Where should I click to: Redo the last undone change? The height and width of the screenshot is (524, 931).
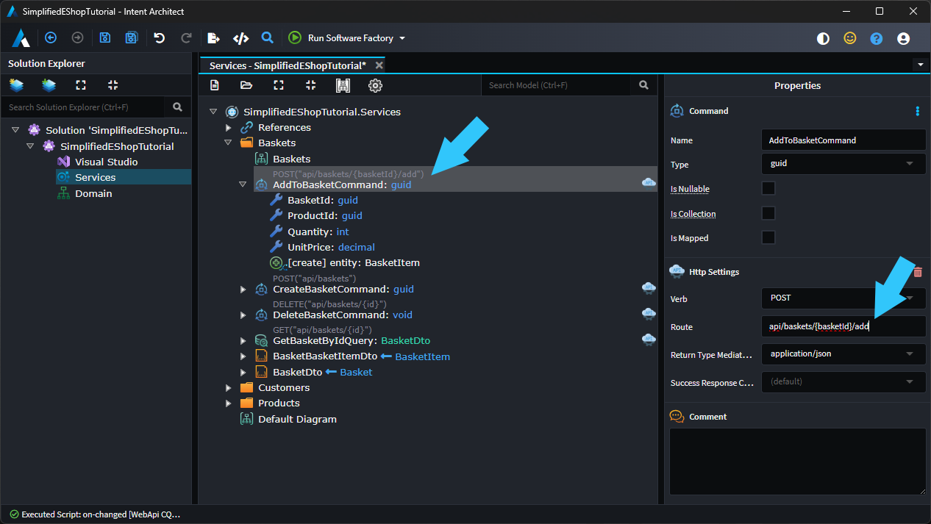point(186,37)
